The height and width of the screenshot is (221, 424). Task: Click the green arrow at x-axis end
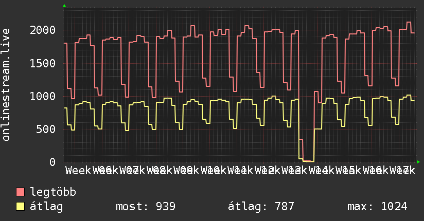coord(418,162)
